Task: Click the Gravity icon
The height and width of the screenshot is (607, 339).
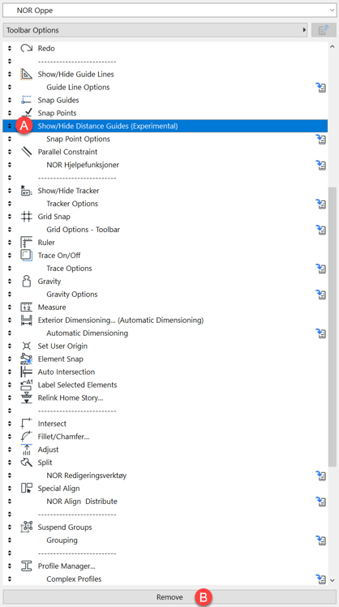Action: point(26,281)
